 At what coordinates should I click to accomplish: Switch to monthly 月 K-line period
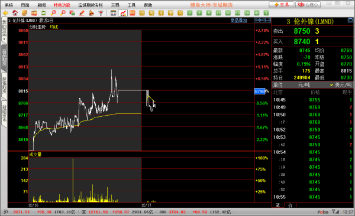[161, 13]
